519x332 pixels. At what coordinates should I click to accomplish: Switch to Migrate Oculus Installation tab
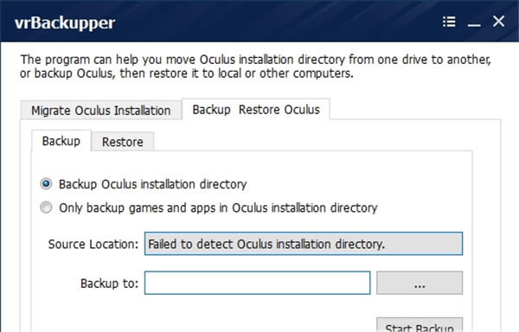click(x=101, y=111)
